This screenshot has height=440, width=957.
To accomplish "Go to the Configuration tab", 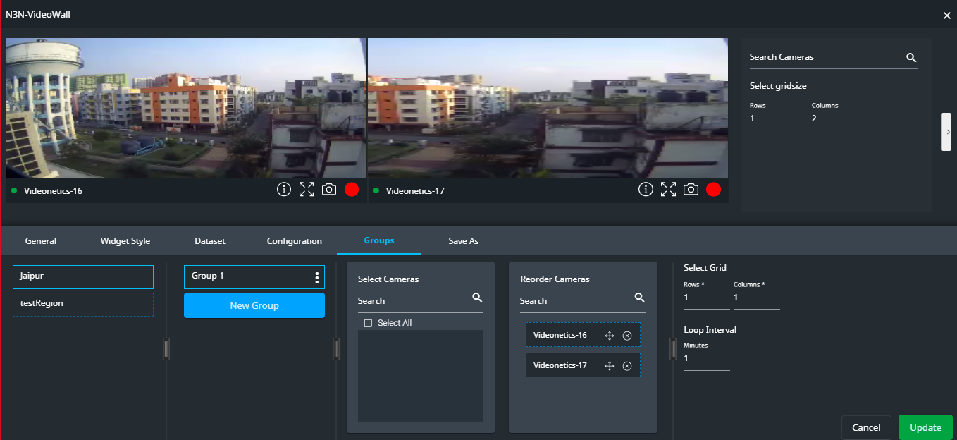I will (295, 241).
